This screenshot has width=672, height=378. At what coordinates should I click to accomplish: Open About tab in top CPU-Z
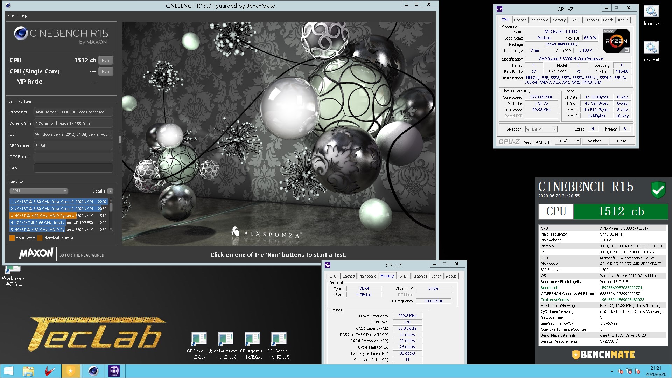coord(623,20)
